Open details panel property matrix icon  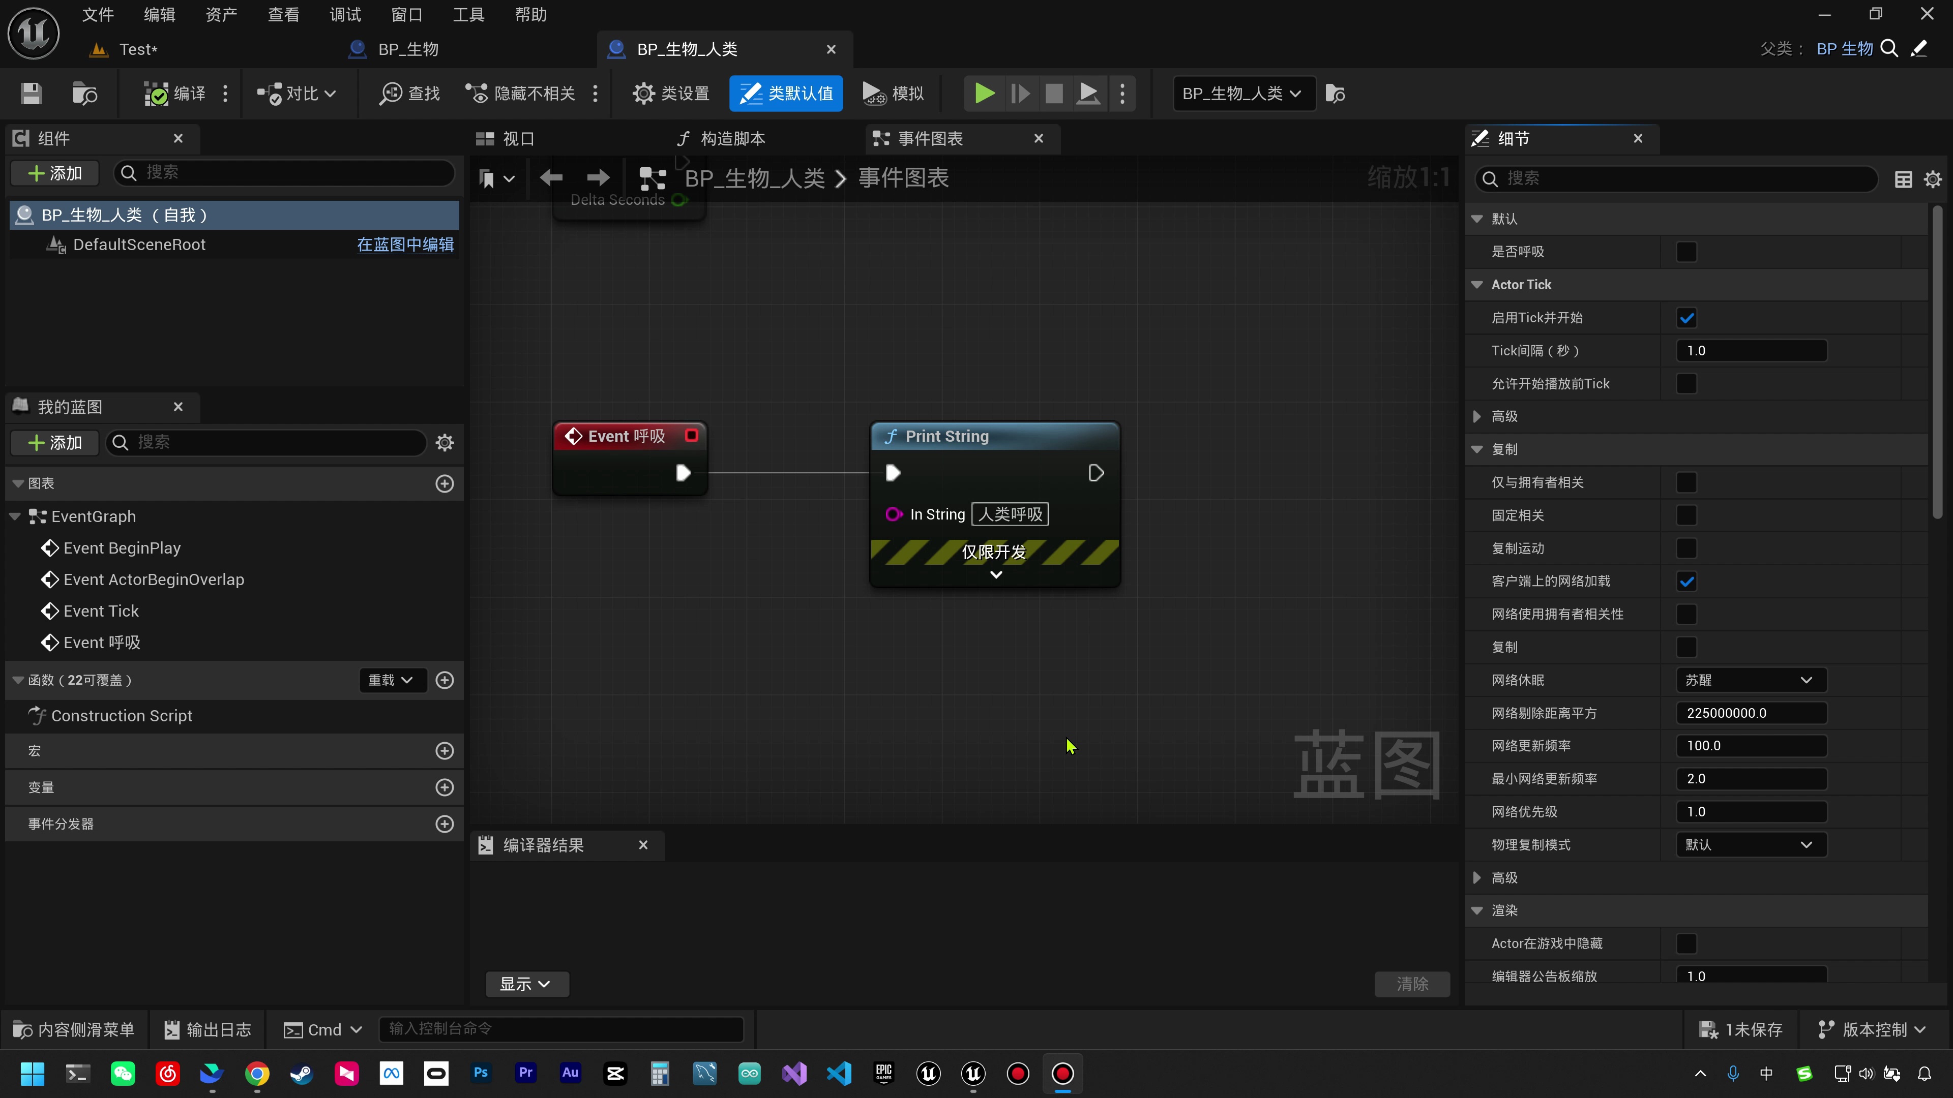pos(1903,179)
